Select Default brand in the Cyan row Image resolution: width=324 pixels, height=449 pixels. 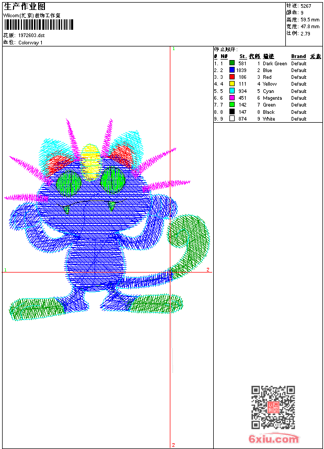[x=299, y=91]
